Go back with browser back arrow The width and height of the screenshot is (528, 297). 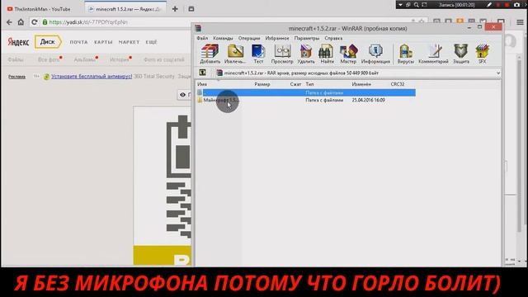point(9,22)
